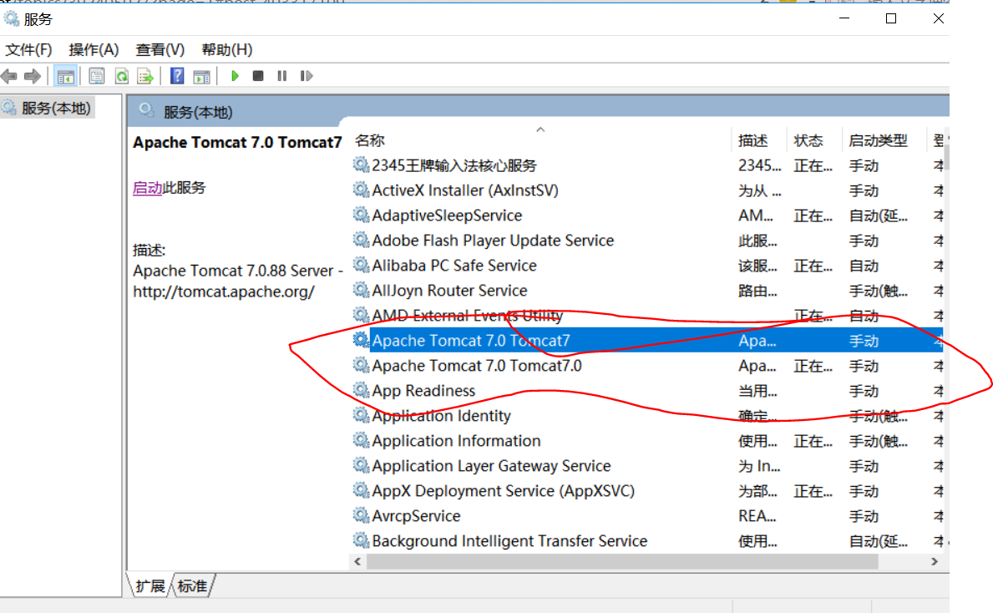993x613 pixels.
Task: Click the 服务 window title icon
Action: click(x=12, y=19)
